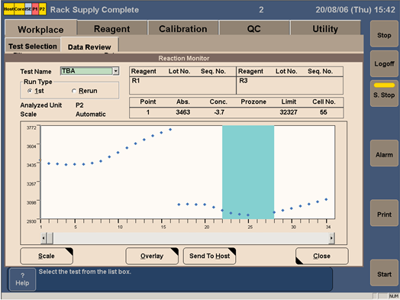The height and width of the screenshot is (300, 400).
Task: Select the 1st run type radio button
Action: (x=30, y=91)
